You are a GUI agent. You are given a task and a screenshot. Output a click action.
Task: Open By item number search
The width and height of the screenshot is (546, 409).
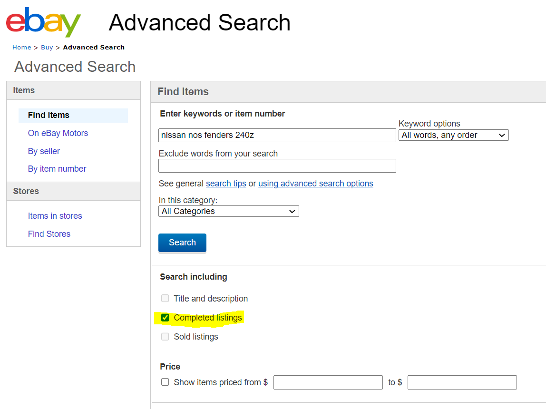57,169
